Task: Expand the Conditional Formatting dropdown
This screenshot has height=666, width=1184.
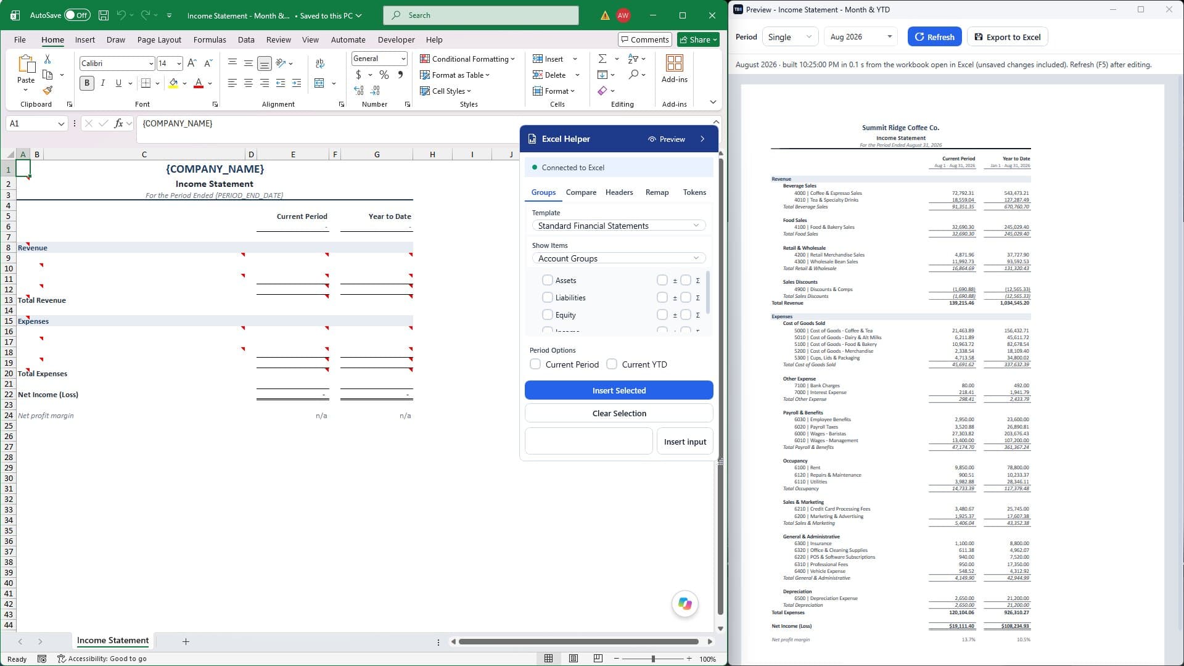Action: click(x=467, y=59)
